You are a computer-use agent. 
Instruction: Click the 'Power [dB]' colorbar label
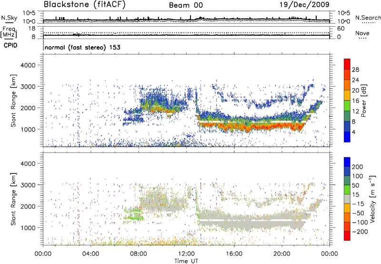[x=363, y=101]
